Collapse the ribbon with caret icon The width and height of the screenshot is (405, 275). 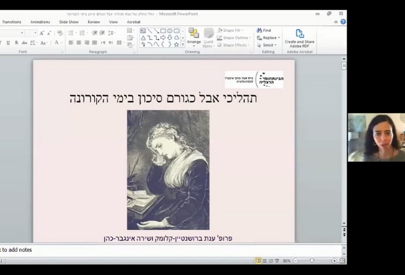click(336, 22)
